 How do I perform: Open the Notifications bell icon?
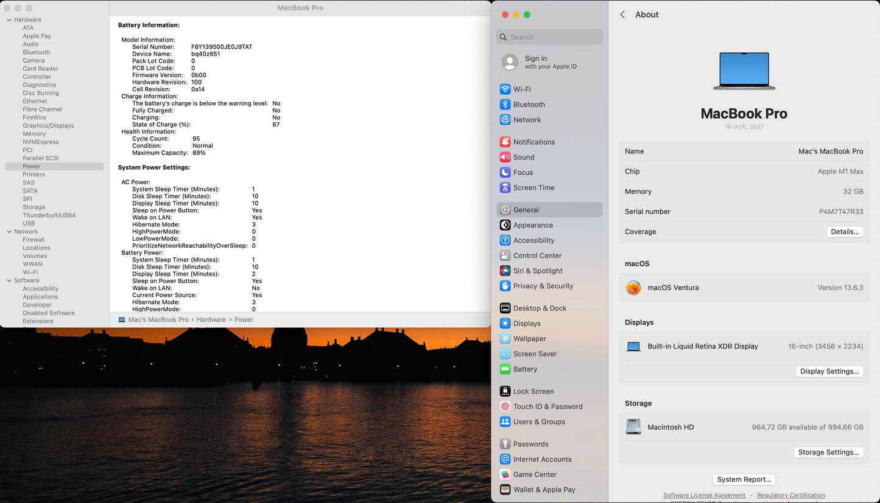click(505, 142)
